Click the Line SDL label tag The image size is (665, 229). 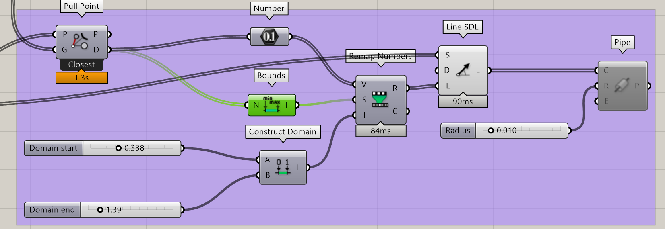pos(462,27)
